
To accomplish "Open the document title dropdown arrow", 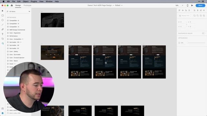I will point(122,5).
